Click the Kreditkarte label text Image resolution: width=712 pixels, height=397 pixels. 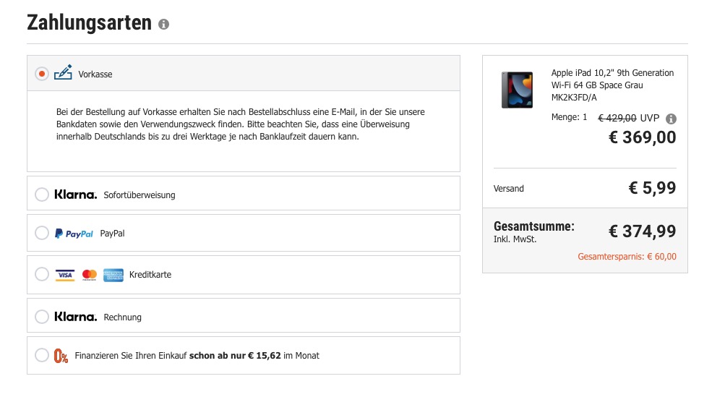pyautogui.click(x=150, y=274)
